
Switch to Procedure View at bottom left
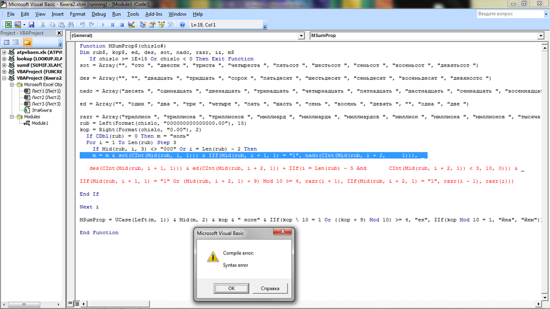coord(71,304)
